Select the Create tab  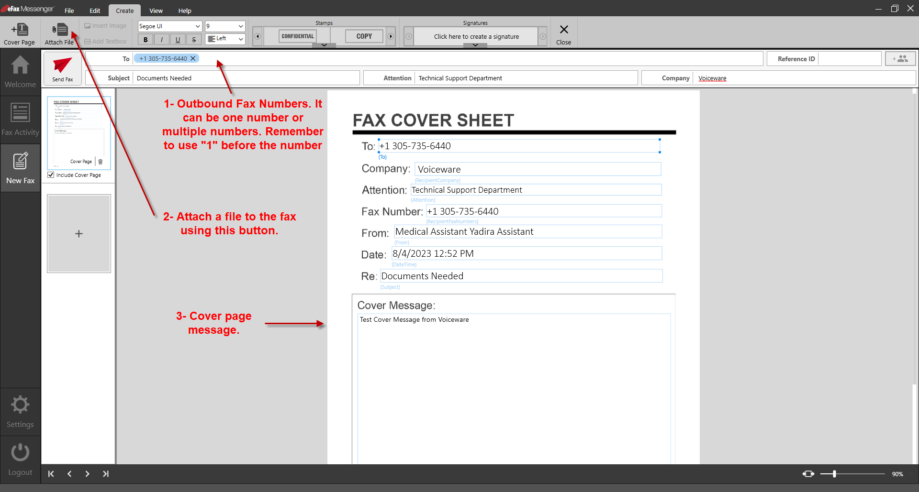tap(124, 11)
